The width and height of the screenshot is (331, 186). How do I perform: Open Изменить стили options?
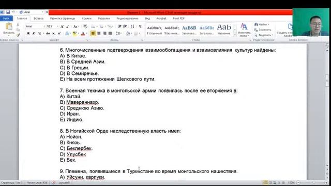(x=244, y=30)
